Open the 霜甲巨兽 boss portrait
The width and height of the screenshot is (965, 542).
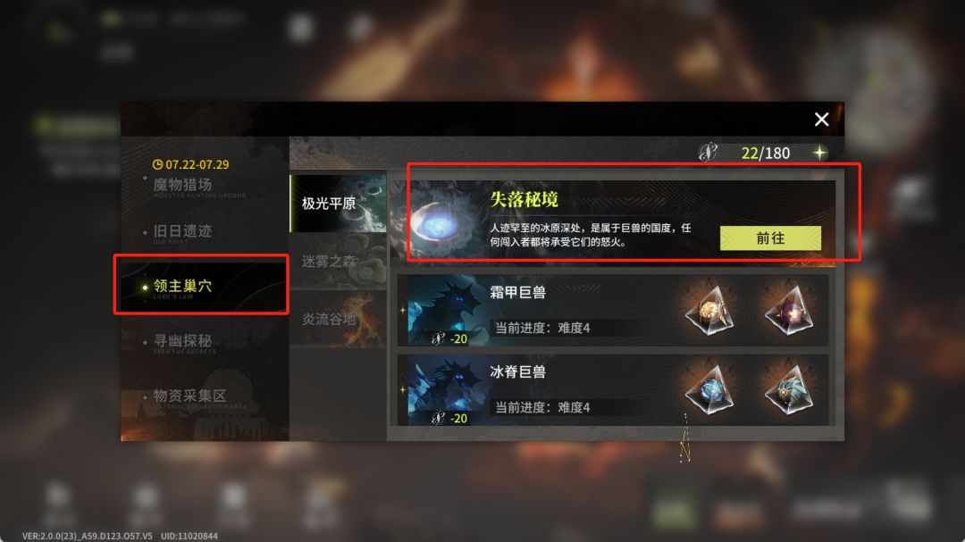click(x=446, y=310)
